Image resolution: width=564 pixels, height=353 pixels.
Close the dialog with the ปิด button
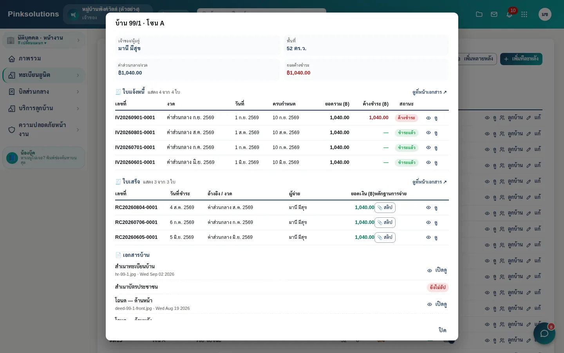pos(443,330)
